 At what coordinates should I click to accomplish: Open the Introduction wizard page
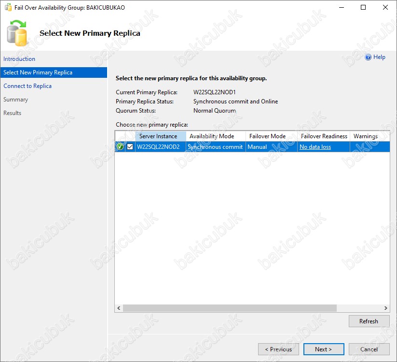19,59
